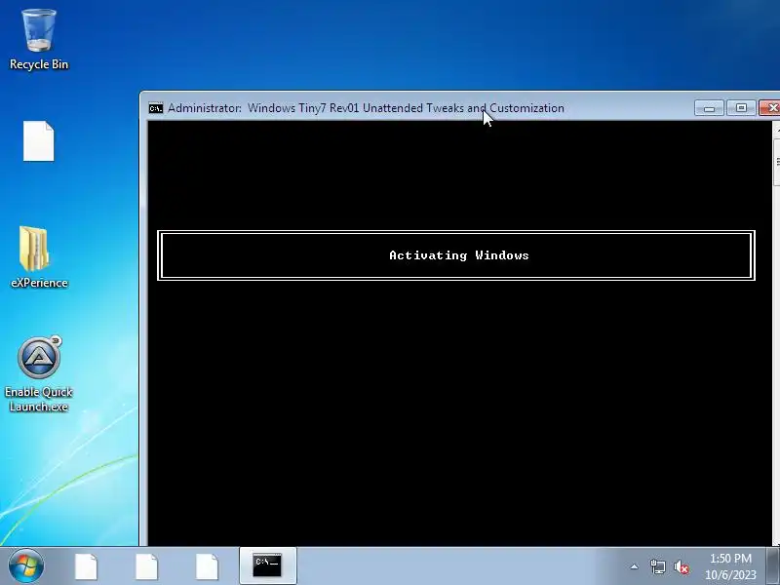Screen dimensions: 780x585
Task: Click the Activating Windows text
Action: [458, 255]
